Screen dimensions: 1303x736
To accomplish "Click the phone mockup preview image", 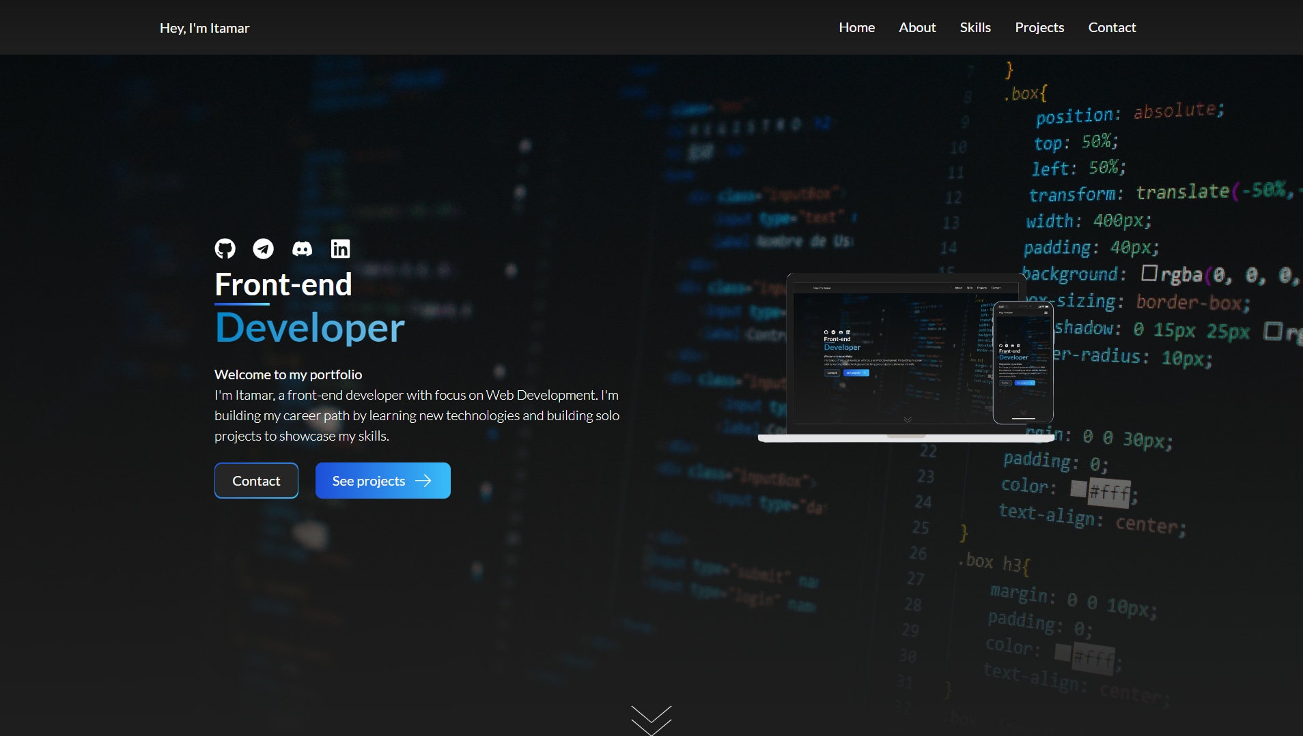I will point(1023,362).
